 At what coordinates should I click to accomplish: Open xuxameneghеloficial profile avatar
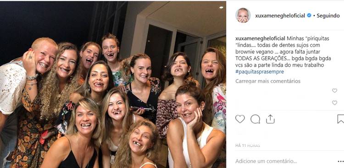pos(243,15)
